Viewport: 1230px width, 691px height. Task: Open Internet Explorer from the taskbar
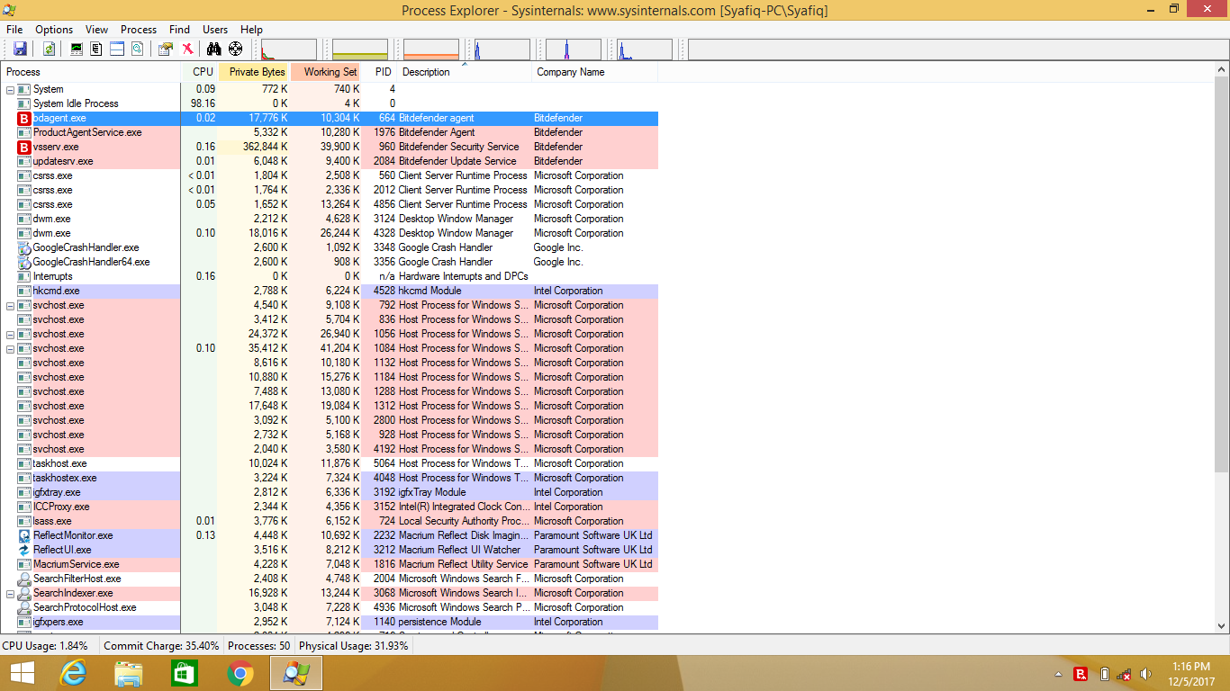73,673
